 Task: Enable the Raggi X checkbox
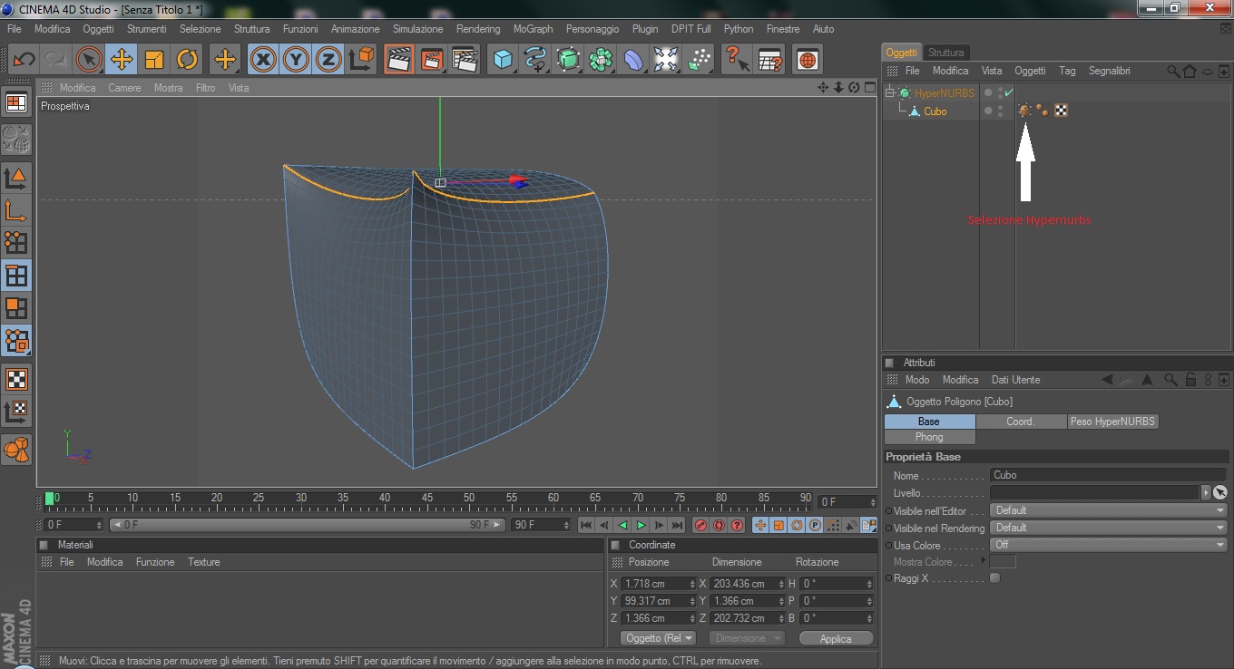995,578
